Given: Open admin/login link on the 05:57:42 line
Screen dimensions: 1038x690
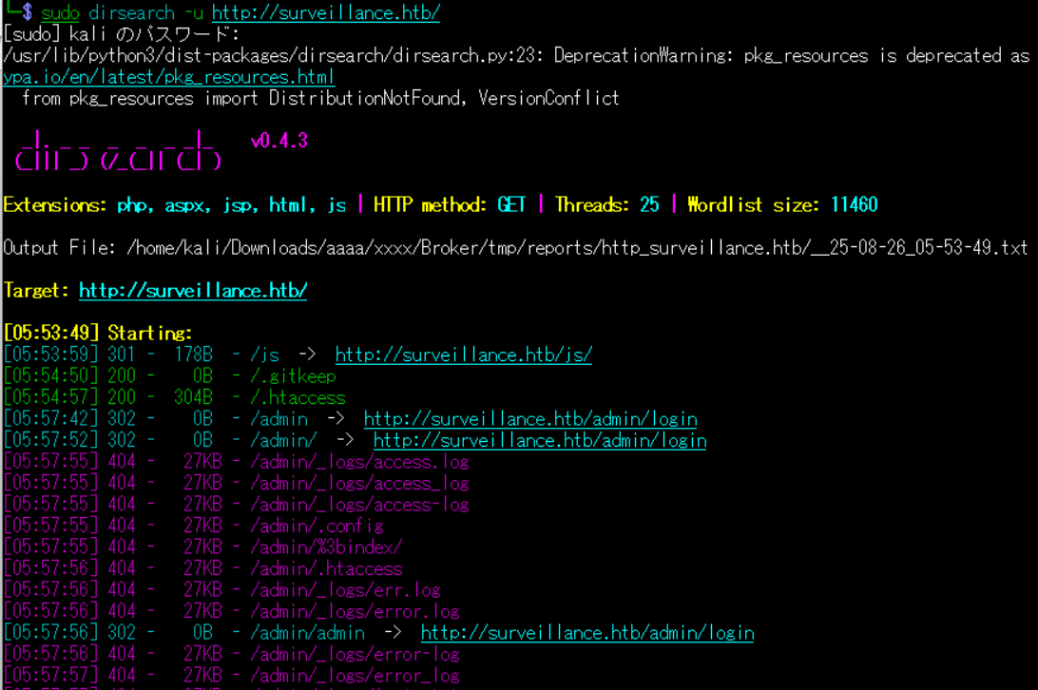Looking at the screenshot, I should [529, 419].
